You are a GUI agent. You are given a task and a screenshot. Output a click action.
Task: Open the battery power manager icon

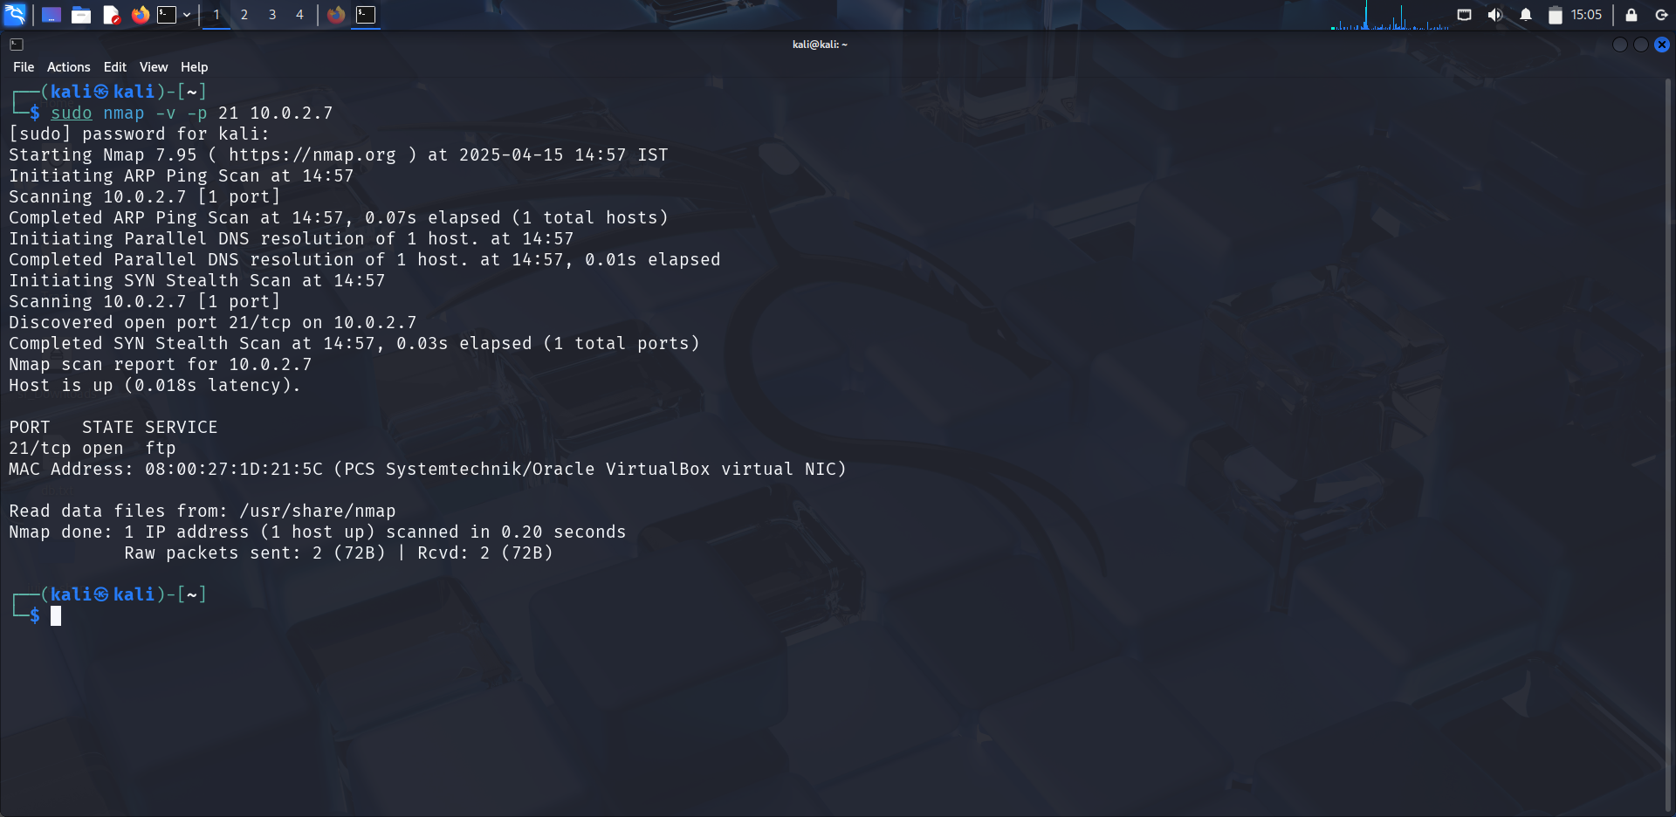[1555, 15]
